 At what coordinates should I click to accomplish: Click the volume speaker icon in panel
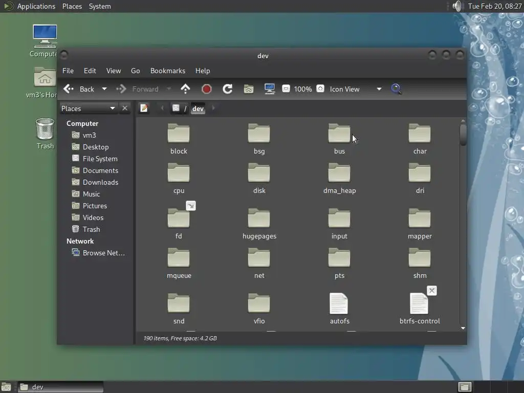click(457, 6)
